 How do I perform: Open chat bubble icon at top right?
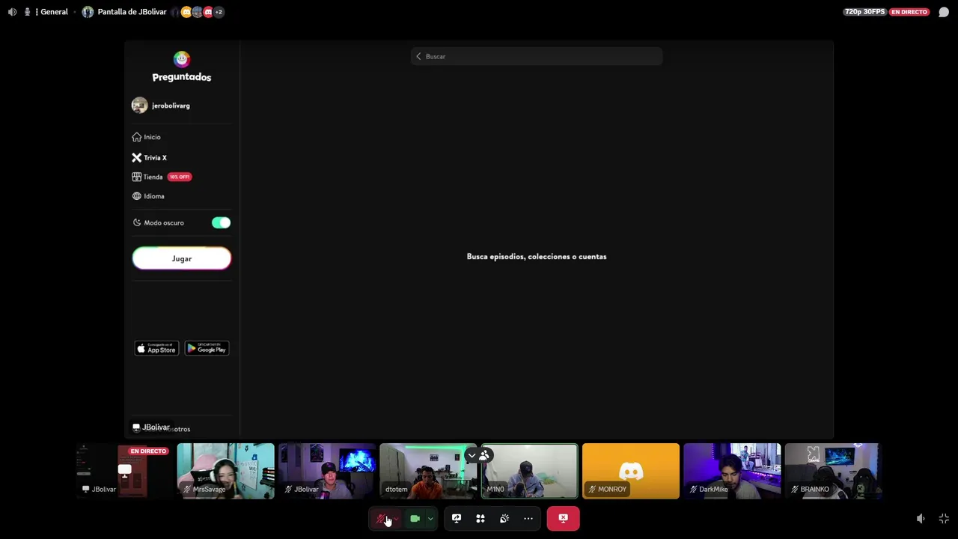click(x=944, y=12)
